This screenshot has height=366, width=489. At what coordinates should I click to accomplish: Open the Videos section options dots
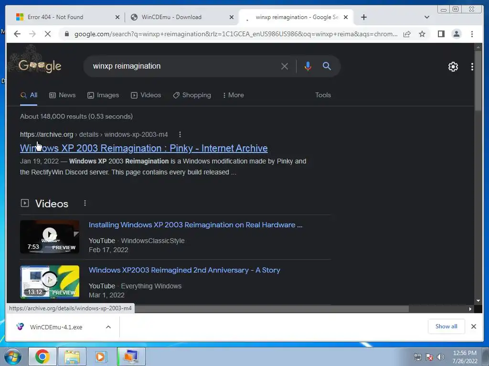coord(85,203)
